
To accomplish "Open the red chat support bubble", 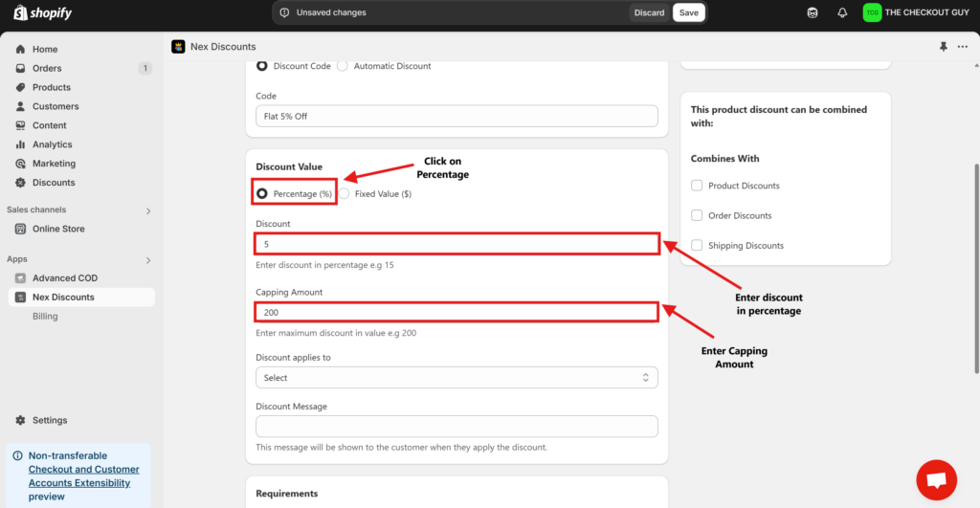I will point(936,479).
